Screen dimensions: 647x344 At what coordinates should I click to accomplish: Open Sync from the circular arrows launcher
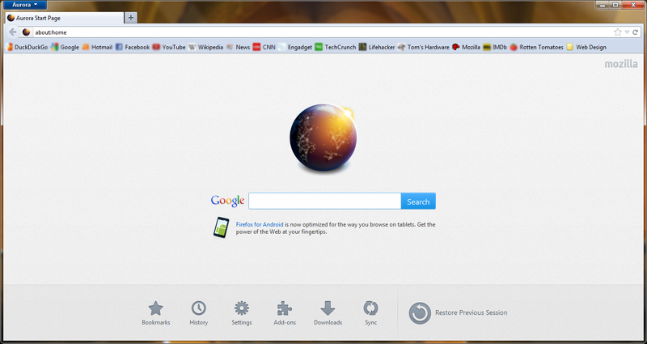pos(370,313)
